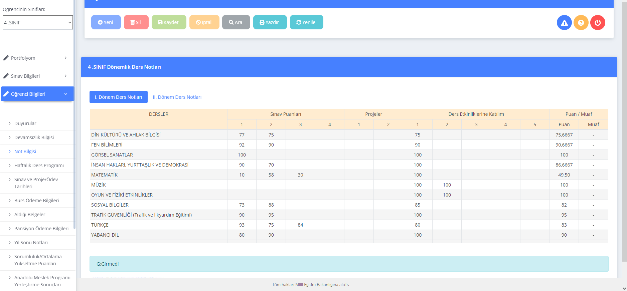Click the chevron beside Yıl Sonu Notları
Screen dimensions: 627x291
coord(10,243)
